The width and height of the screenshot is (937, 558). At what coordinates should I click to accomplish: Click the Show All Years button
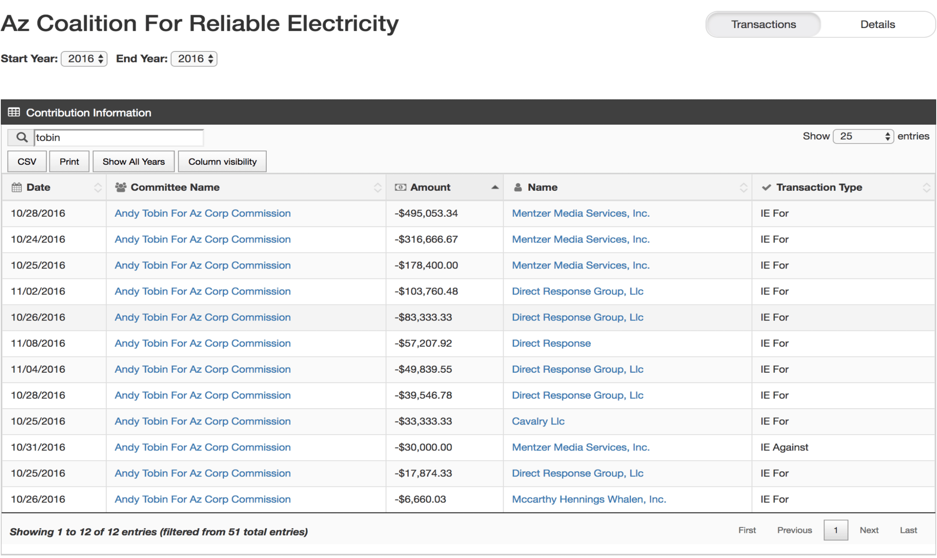click(134, 161)
